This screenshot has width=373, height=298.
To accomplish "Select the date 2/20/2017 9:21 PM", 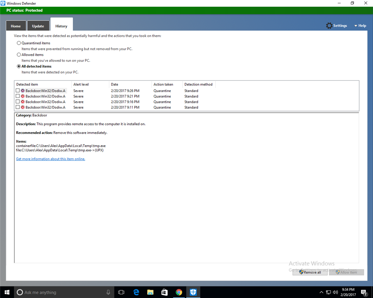I will point(125,96).
